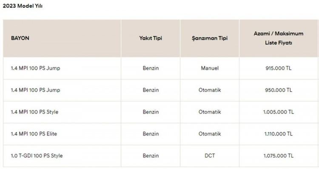Select the DCT transmission cell
Viewport: 319px width, 169px height.
click(210, 155)
